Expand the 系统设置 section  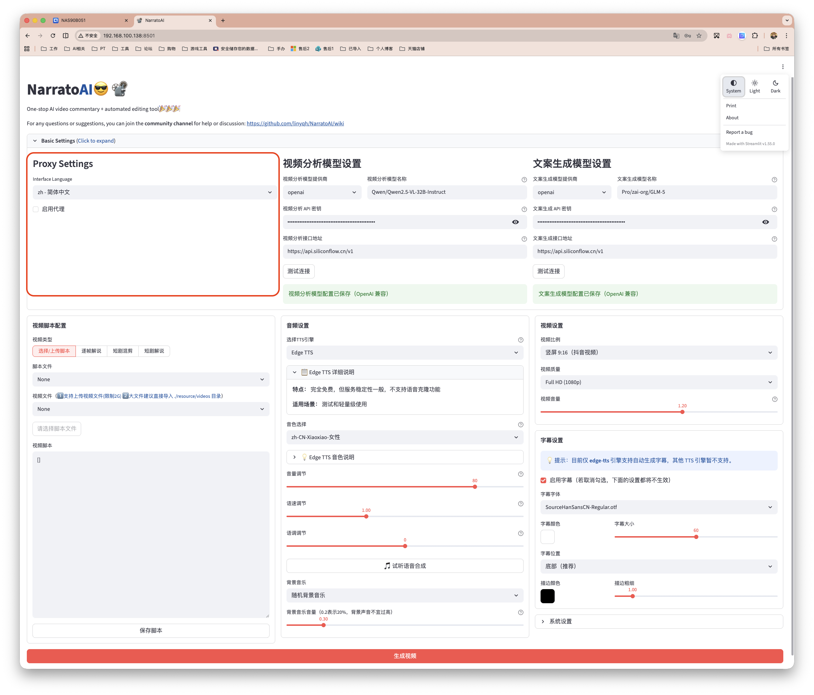[560, 622]
